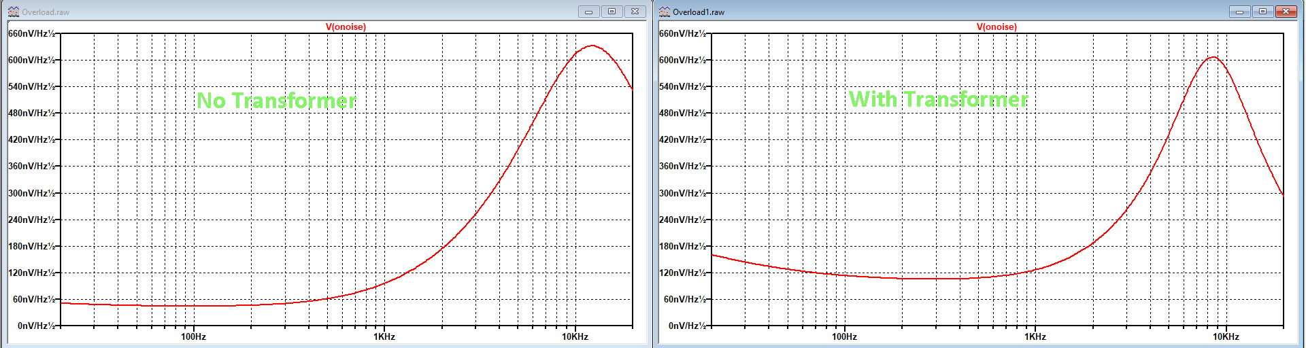Click 660nV/Hz½ axis label in Overload1.raw
This screenshot has height=348, width=1306.
(x=682, y=33)
